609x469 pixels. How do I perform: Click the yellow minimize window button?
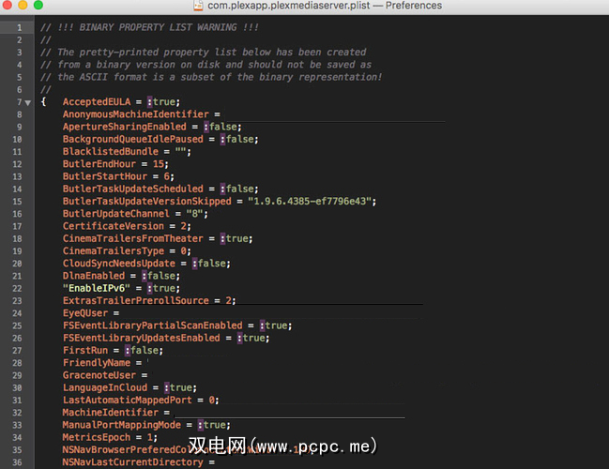[23, 5]
